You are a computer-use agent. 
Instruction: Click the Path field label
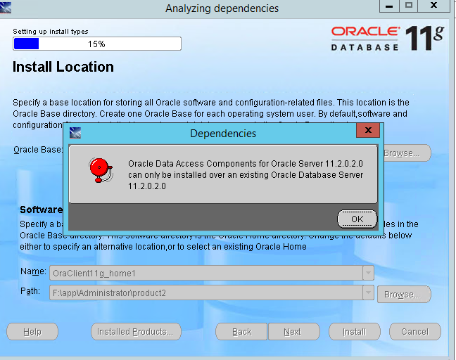click(x=30, y=291)
